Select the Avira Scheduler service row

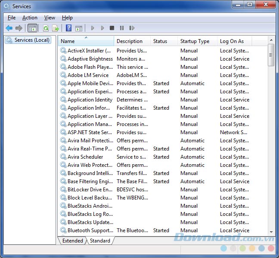85,157
